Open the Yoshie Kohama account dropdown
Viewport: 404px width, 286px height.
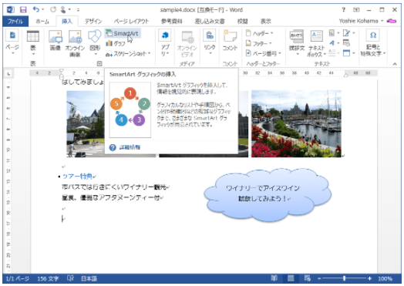coord(361,21)
